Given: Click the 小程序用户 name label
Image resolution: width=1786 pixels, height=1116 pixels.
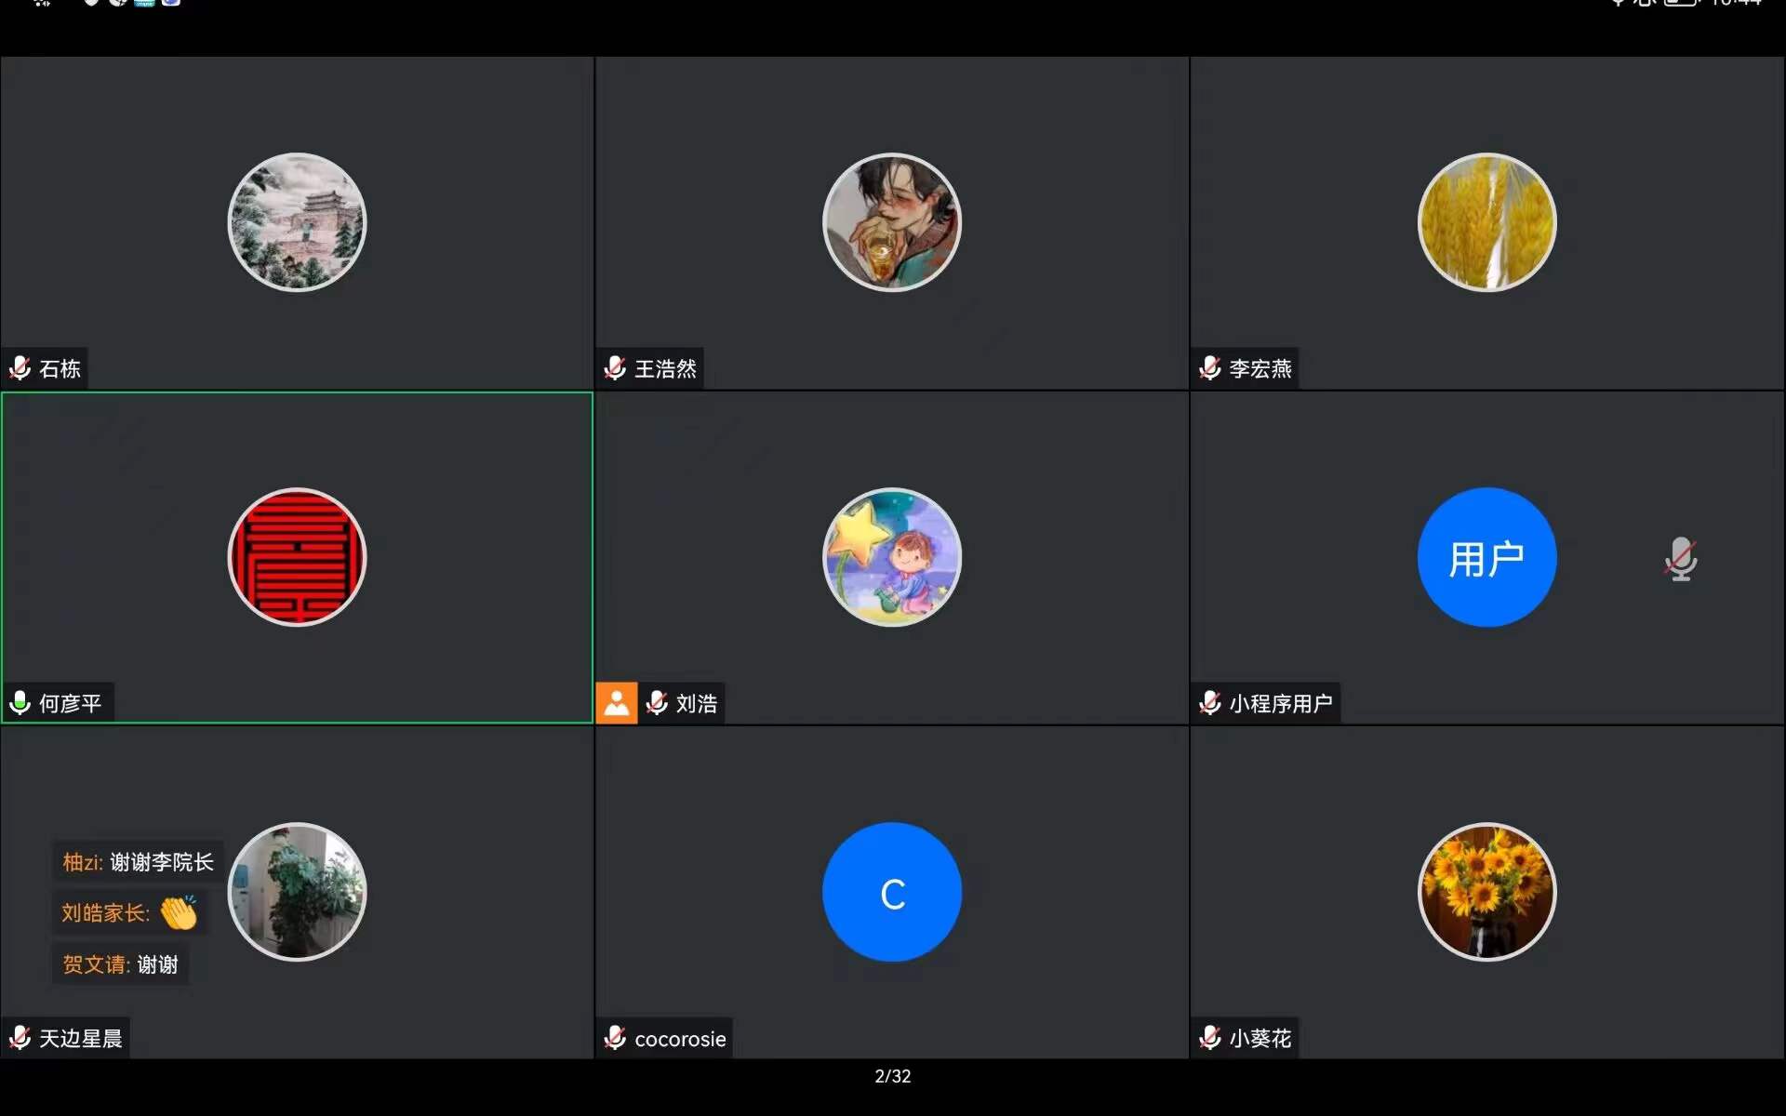Looking at the screenshot, I should click(1280, 704).
